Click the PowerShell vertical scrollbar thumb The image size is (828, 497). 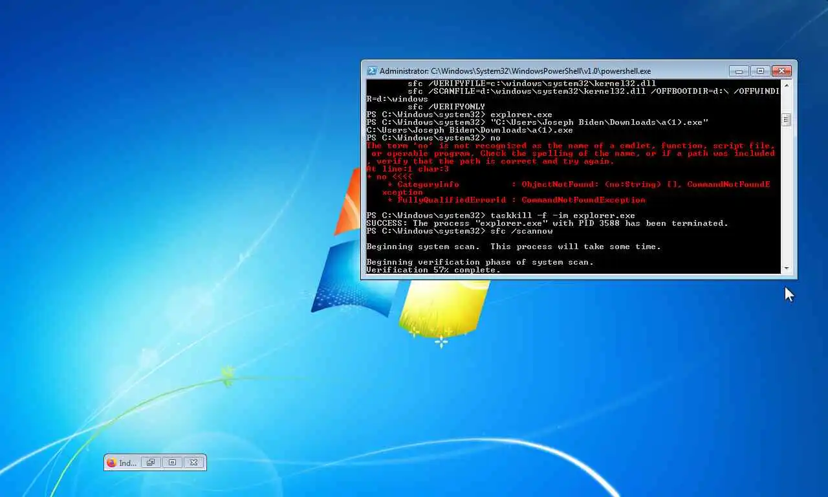[x=787, y=120]
